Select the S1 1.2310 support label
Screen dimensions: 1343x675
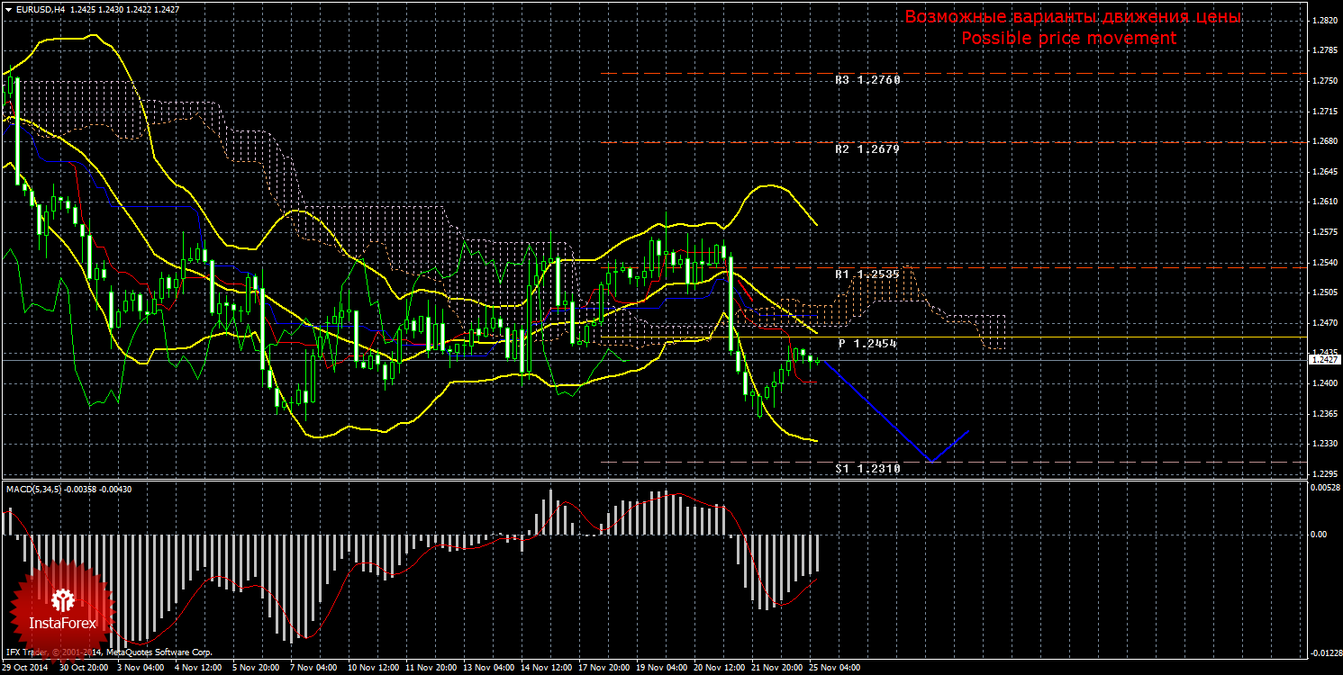[867, 469]
